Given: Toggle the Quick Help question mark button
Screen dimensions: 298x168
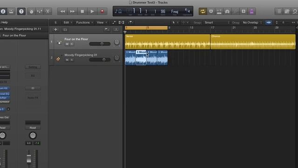Looking at the screenshot, I should point(21,11).
